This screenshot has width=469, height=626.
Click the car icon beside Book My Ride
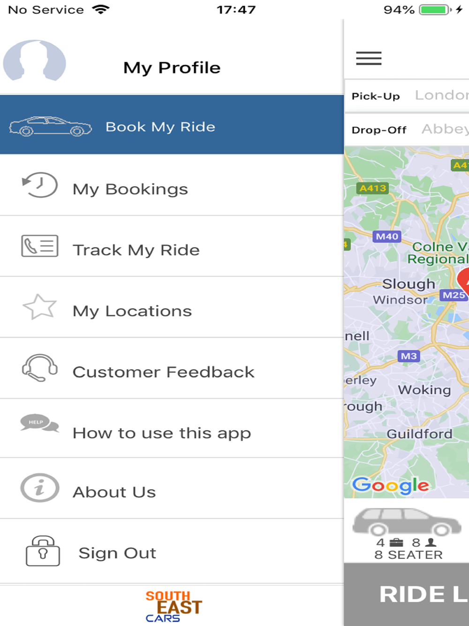pyautogui.click(x=50, y=126)
